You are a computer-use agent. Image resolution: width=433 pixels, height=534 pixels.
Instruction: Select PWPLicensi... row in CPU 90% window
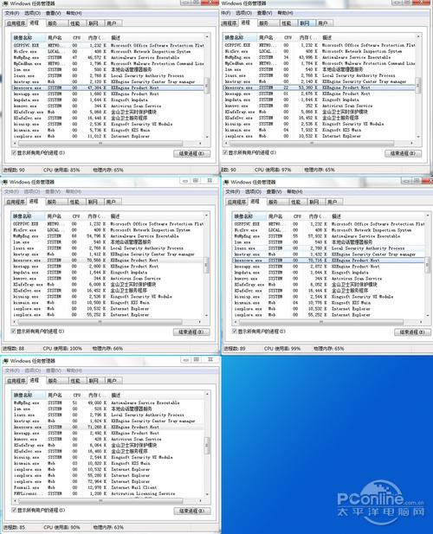108,493
